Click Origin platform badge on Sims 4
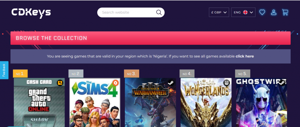This screenshot has width=300, height=127. [x=115, y=83]
